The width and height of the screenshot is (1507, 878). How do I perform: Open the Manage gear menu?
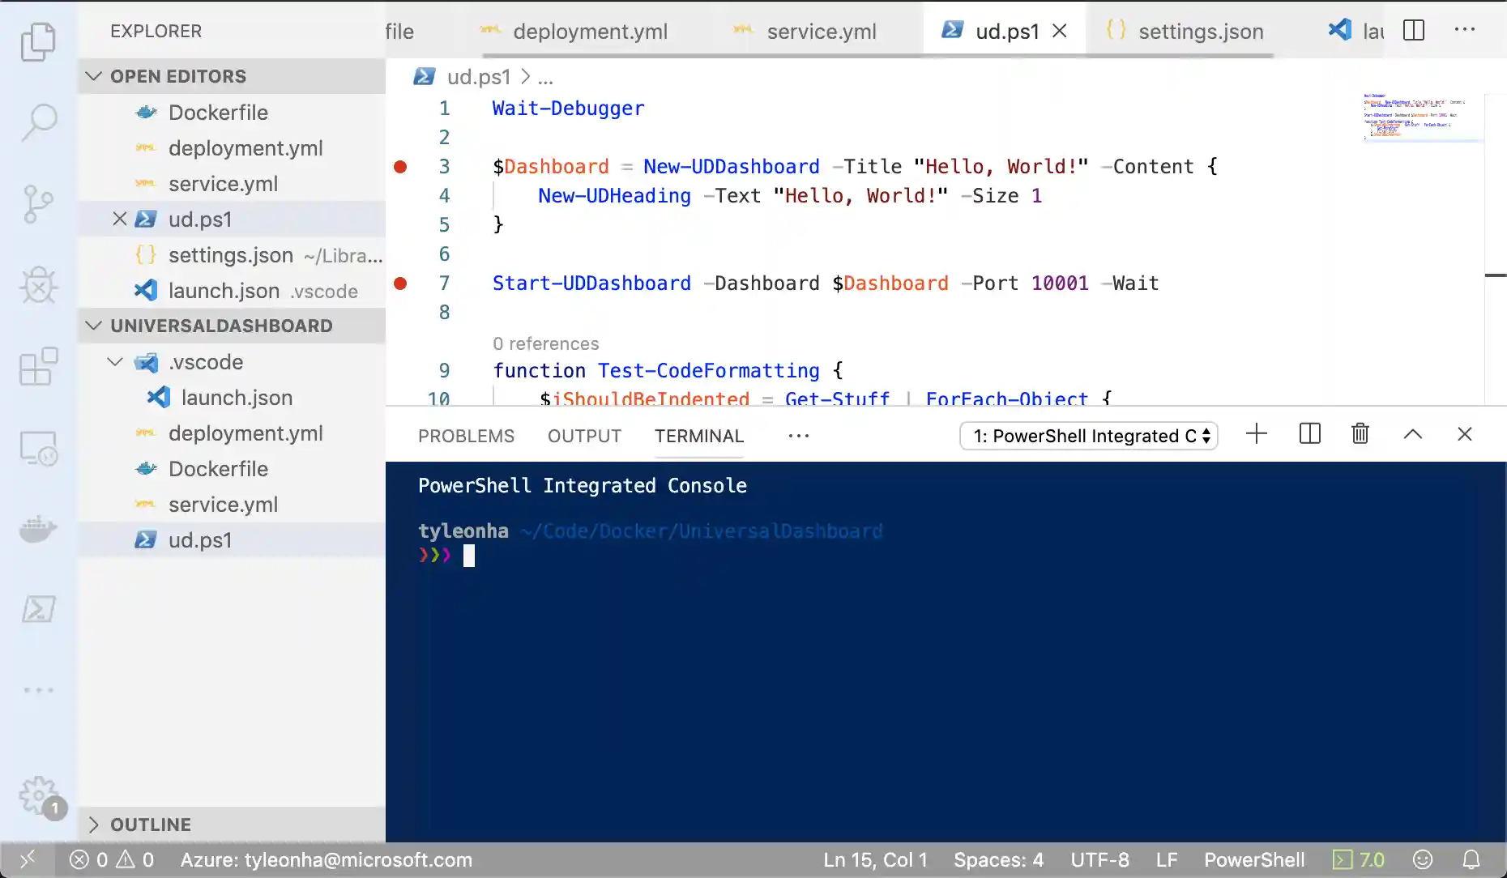coord(38,795)
